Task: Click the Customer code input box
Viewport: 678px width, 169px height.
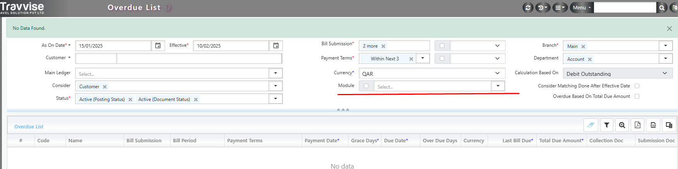Action: tap(96, 58)
